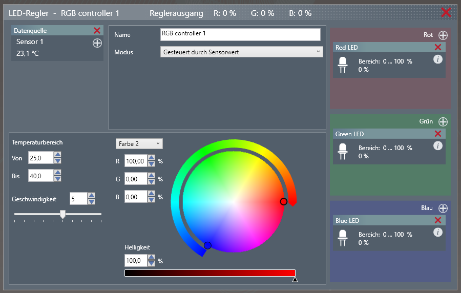Remove the Red LED output
This screenshot has height=293, width=461.
pos(438,47)
